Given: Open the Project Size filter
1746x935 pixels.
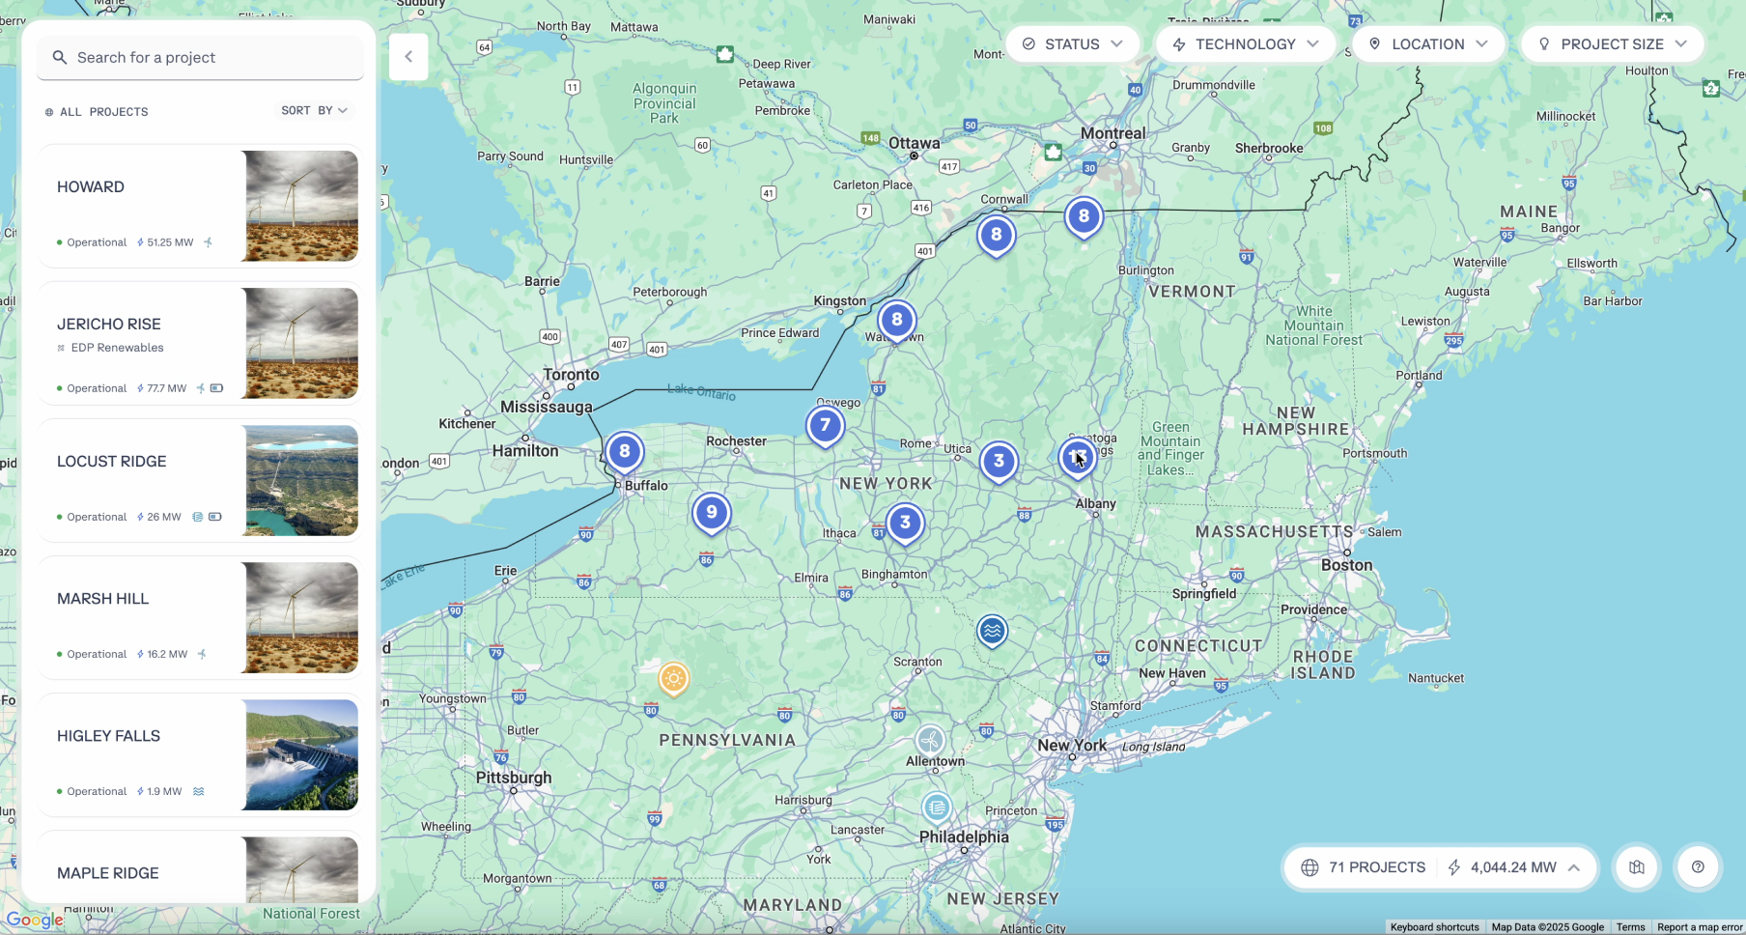Looking at the screenshot, I should tap(1611, 44).
